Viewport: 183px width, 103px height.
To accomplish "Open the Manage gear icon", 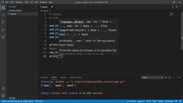I will 3,96.
